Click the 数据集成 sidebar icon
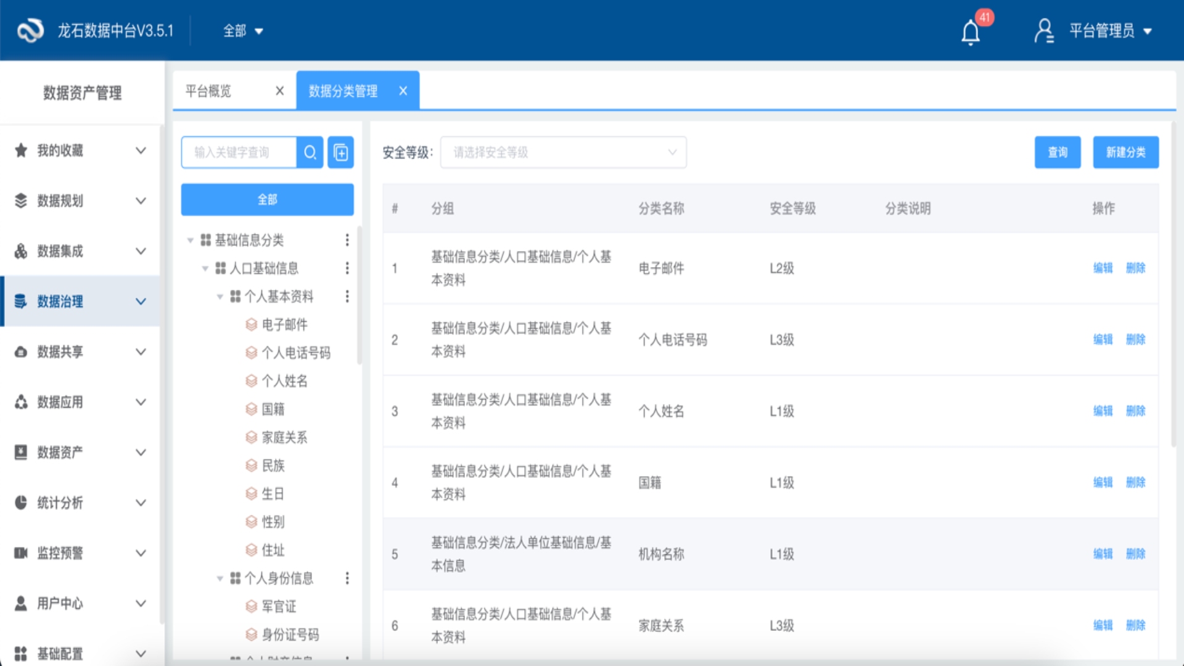This screenshot has height=666, width=1184. 21,251
